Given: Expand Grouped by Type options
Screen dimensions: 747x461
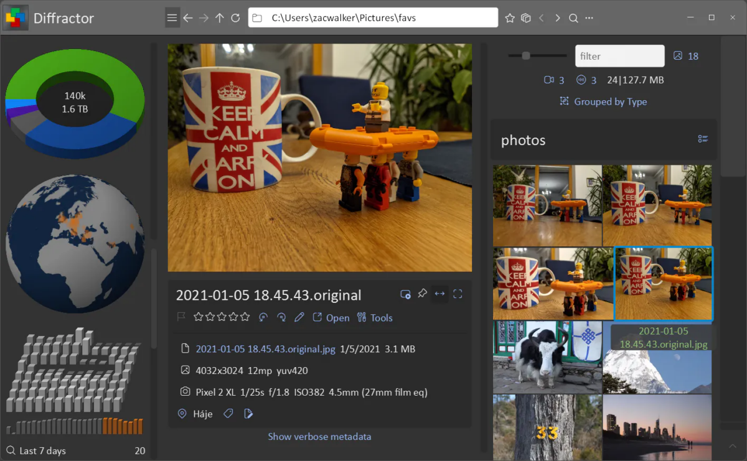Looking at the screenshot, I should coord(603,101).
